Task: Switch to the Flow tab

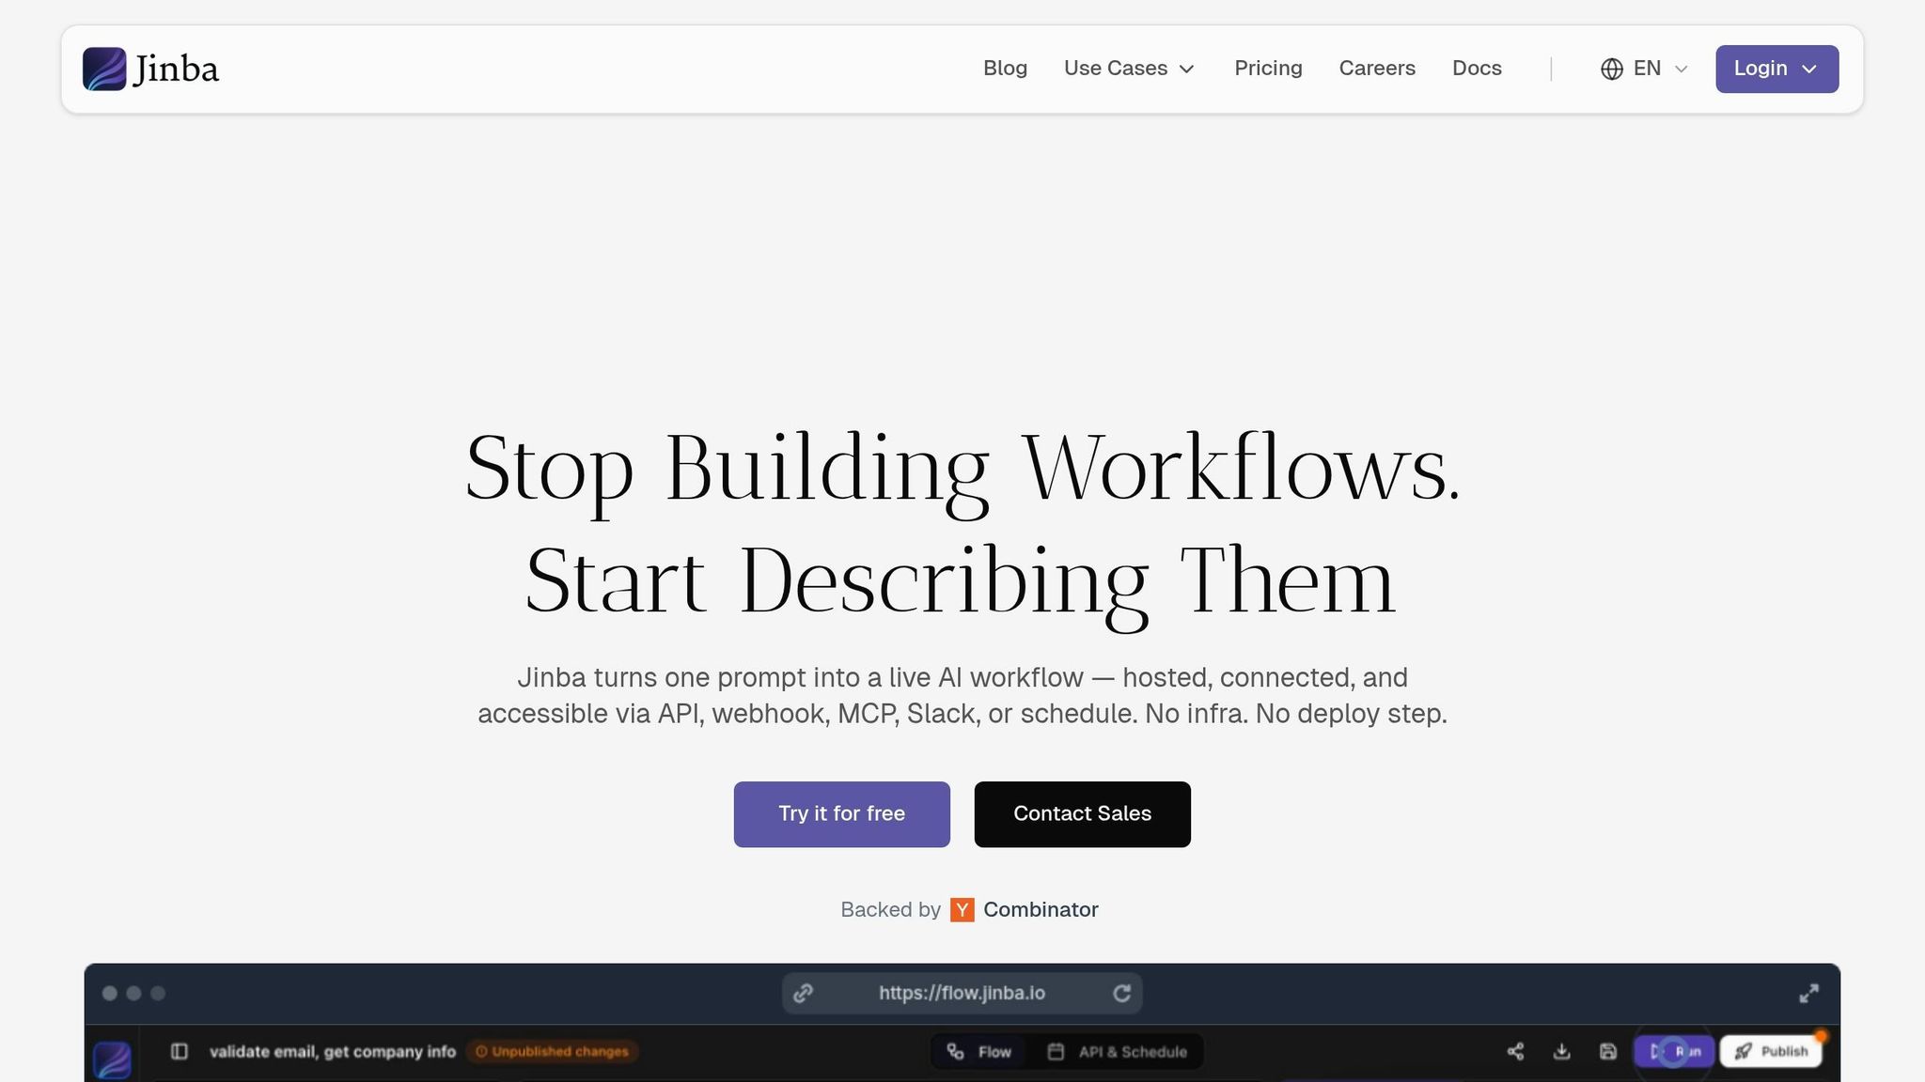Action: 980,1051
